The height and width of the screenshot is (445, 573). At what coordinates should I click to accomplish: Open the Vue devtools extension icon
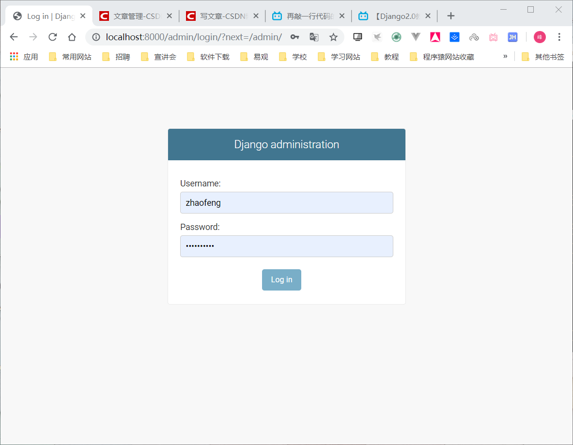(x=416, y=37)
